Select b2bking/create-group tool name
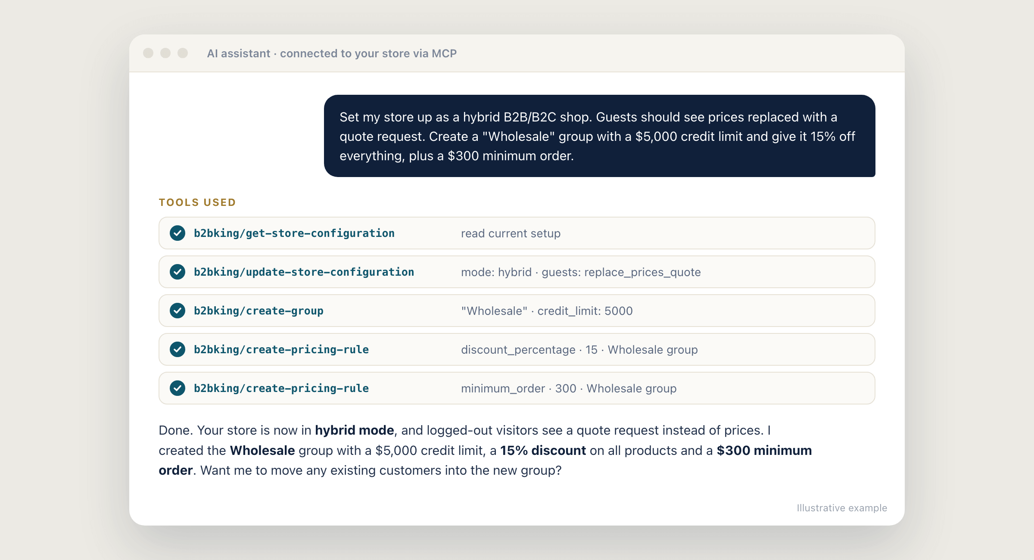This screenshot has width=1034, height=560. click(258, 311)
